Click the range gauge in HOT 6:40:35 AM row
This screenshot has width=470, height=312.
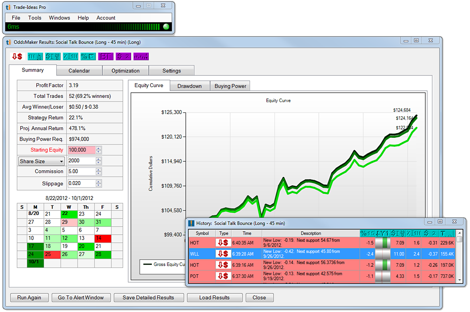[x=383, y=243]
